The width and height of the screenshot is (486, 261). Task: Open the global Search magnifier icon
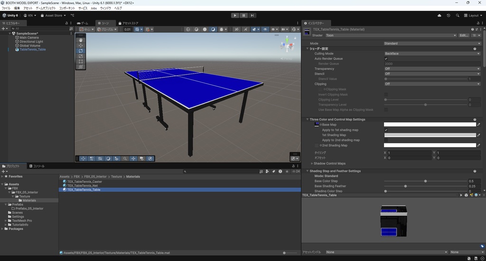click(x=458, y=15)
